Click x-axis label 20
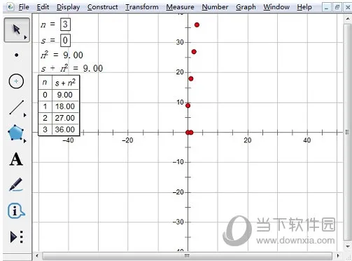 click(248, 140)
